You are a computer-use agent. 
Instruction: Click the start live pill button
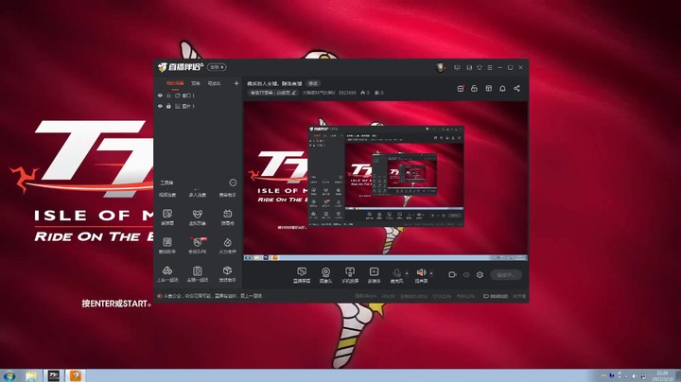506,275
